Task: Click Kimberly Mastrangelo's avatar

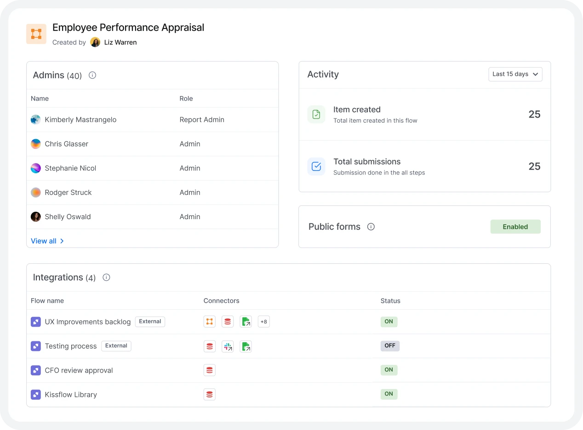Action: pyautogui.click(x=36, y=119)
